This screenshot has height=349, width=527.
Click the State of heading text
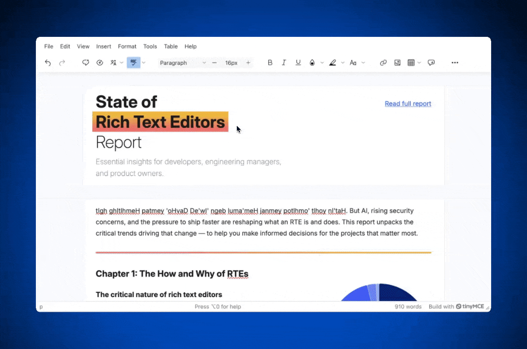(126, 102)
